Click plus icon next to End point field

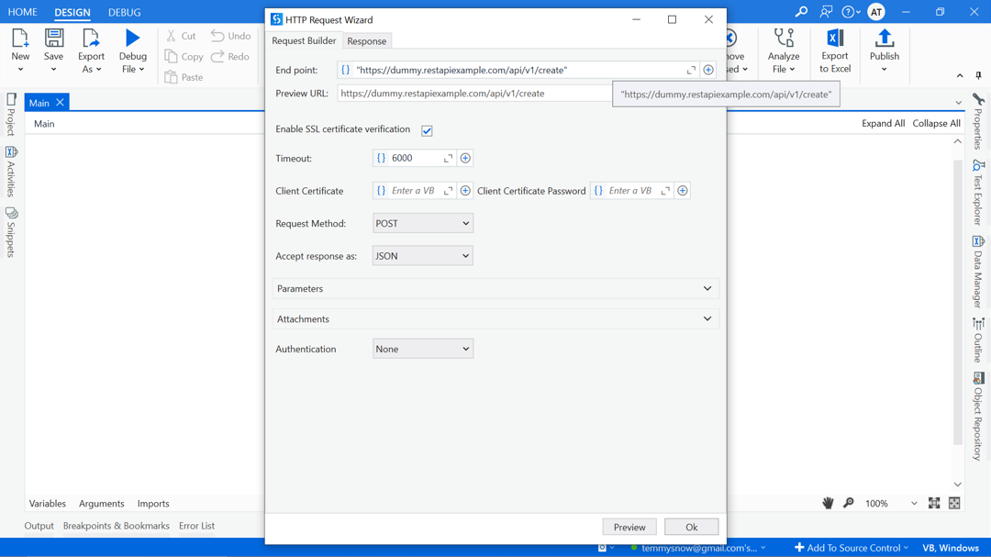tap(708, 70)
